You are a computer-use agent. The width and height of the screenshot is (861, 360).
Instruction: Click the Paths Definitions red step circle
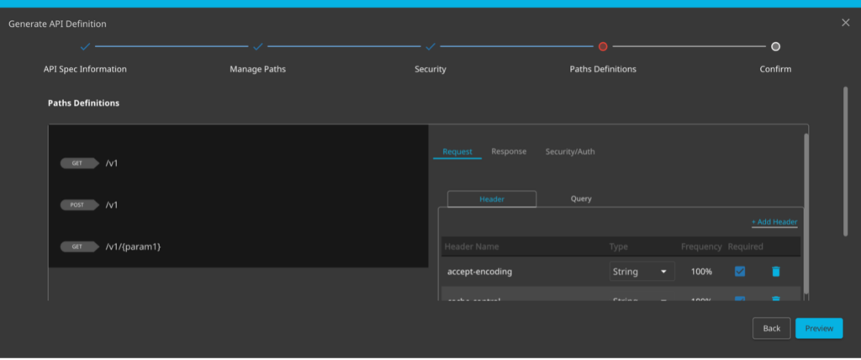[x=603, y=47]
